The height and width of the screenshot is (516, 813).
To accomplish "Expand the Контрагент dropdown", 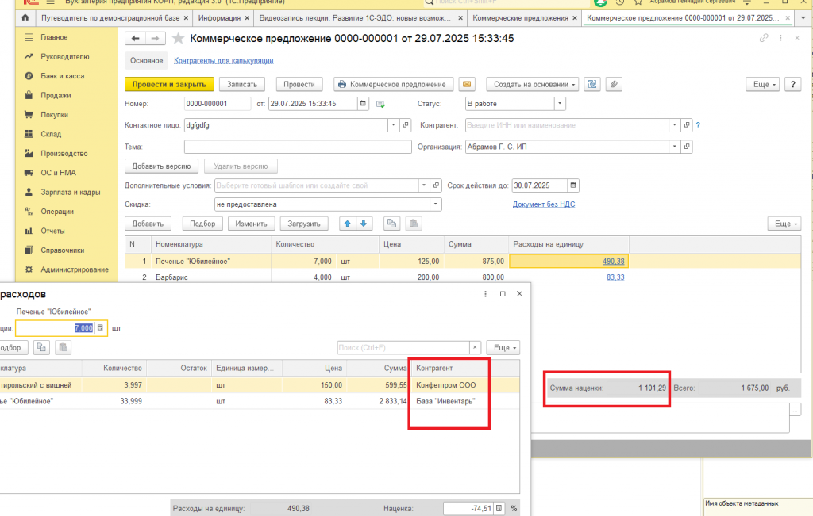I will pyautogui.click(x=675, y=125).
